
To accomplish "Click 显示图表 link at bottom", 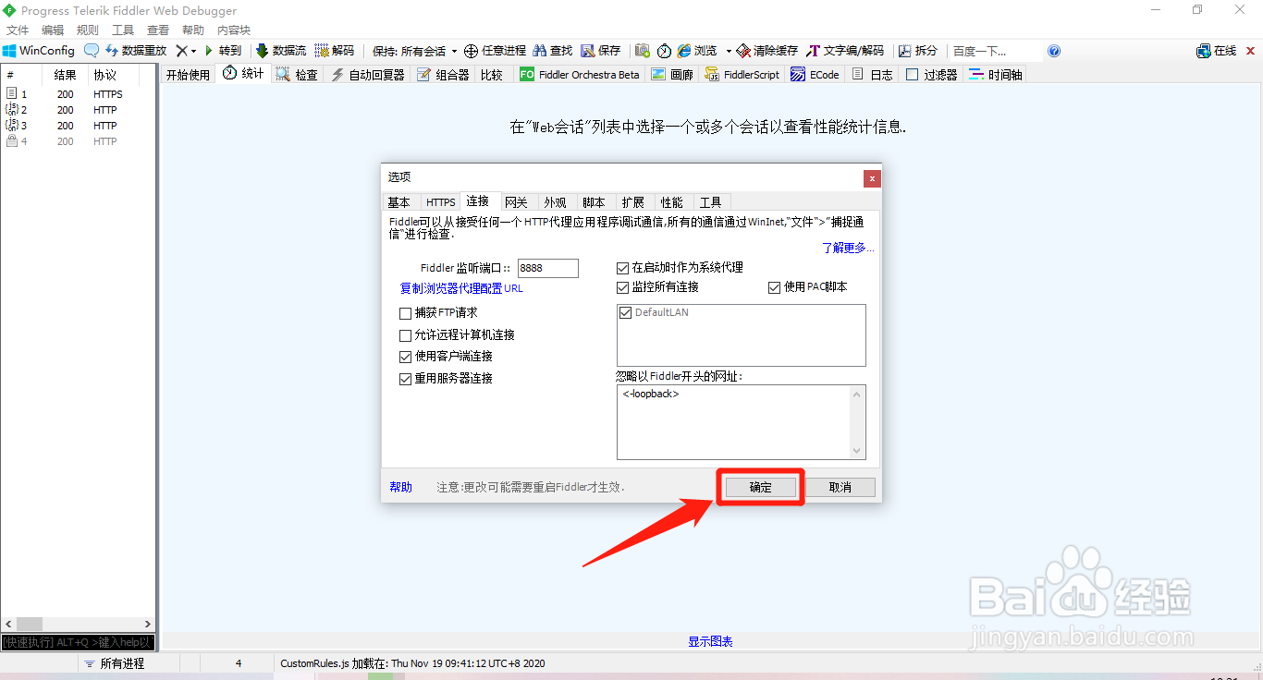I will click(x=710, y=641).
